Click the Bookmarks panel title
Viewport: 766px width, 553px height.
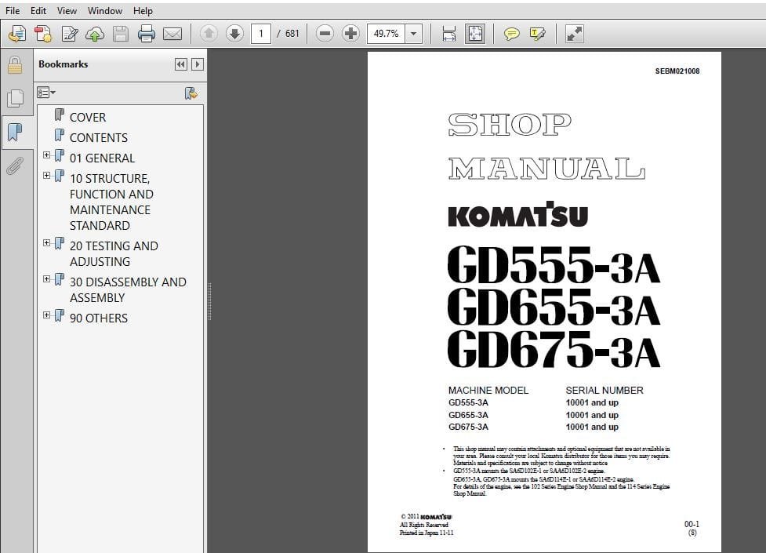tap(63, 64)
